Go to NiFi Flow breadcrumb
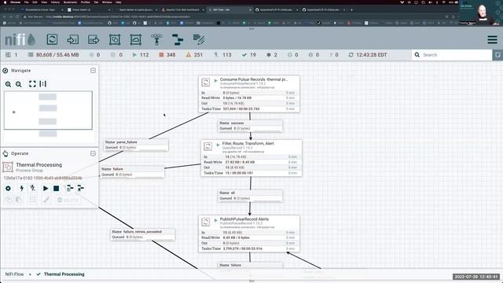 [x=14, y=274]
